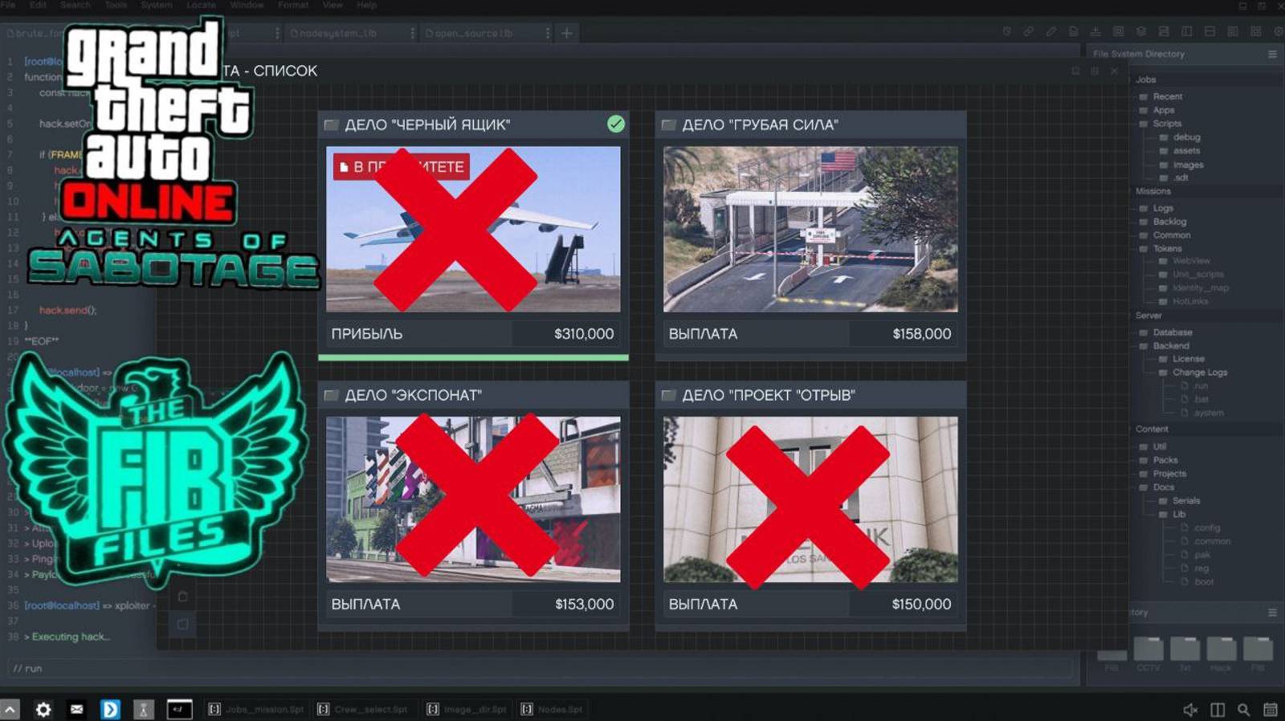Click the hourglass icon in taskbar
Image resolution: width=1285 pixels, height=721 pixels.
coord(143,709)
